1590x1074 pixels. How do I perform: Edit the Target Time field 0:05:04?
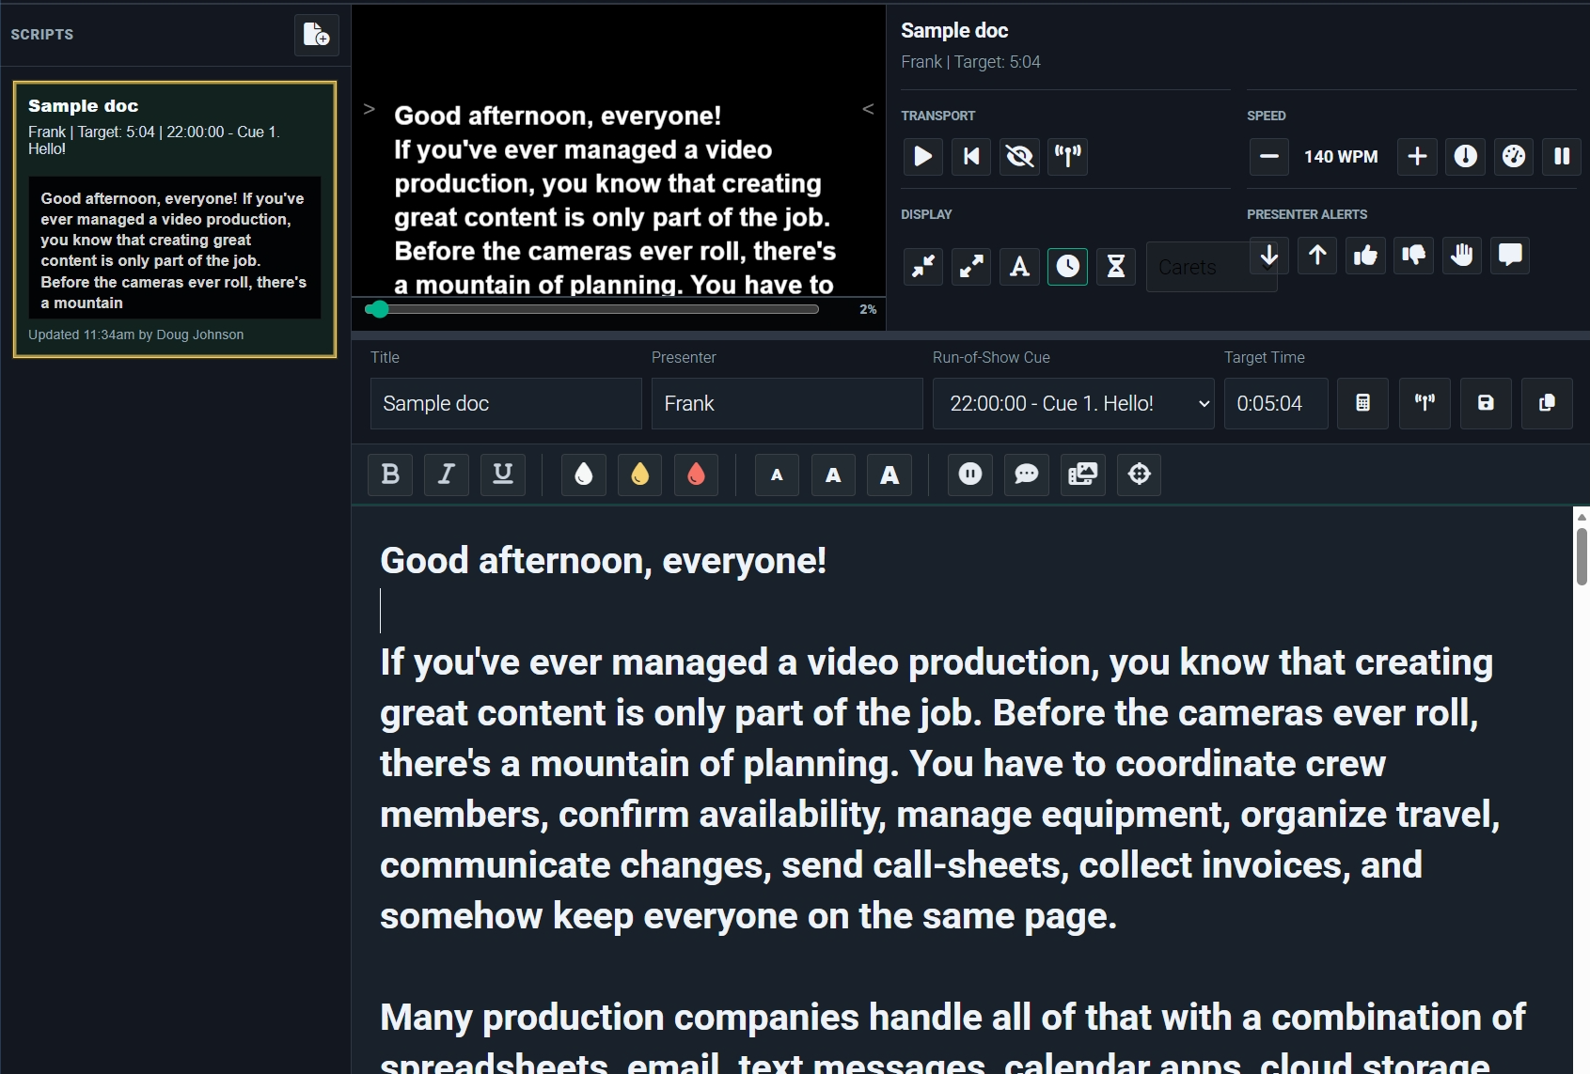(1276, 403)
